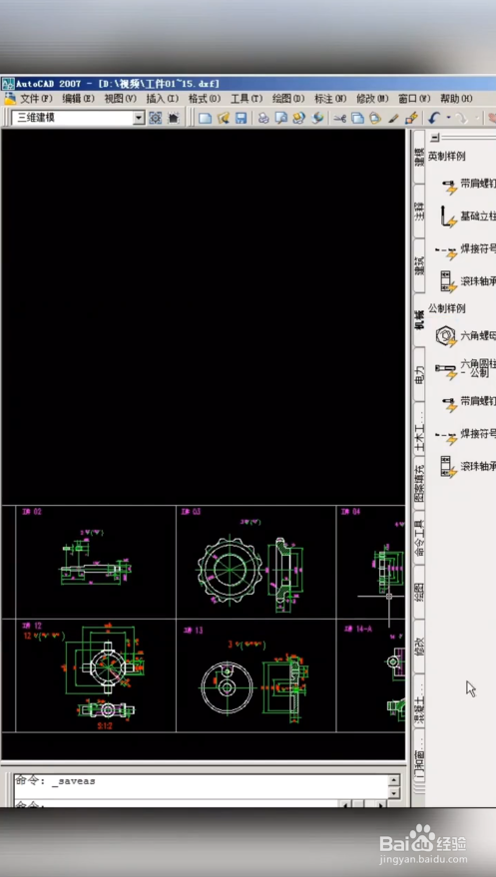Select 焊接符号 tool under 公制样例

tap(467, 434)
